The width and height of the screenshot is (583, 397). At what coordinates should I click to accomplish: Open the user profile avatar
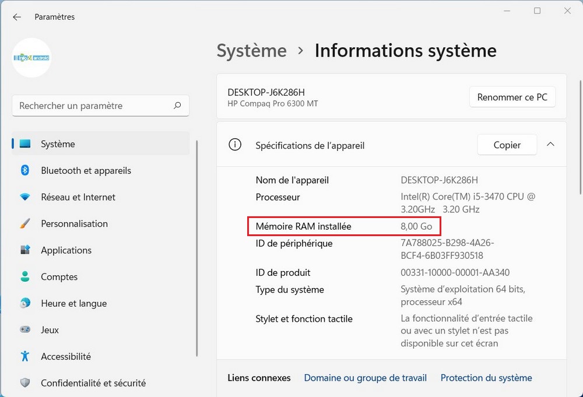click(x=31, y=58)
